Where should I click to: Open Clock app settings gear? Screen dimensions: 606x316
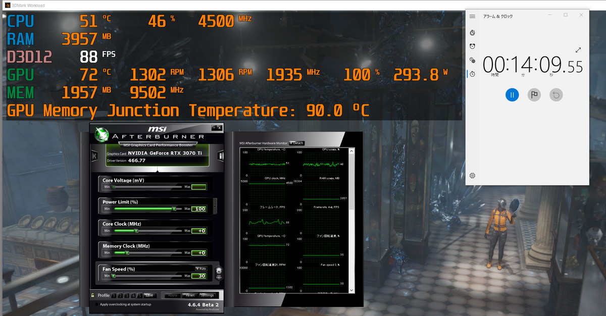[472, 176]
